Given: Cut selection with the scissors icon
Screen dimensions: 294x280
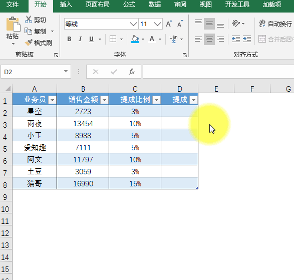Looking at the screenshot, I should point(29,20).
